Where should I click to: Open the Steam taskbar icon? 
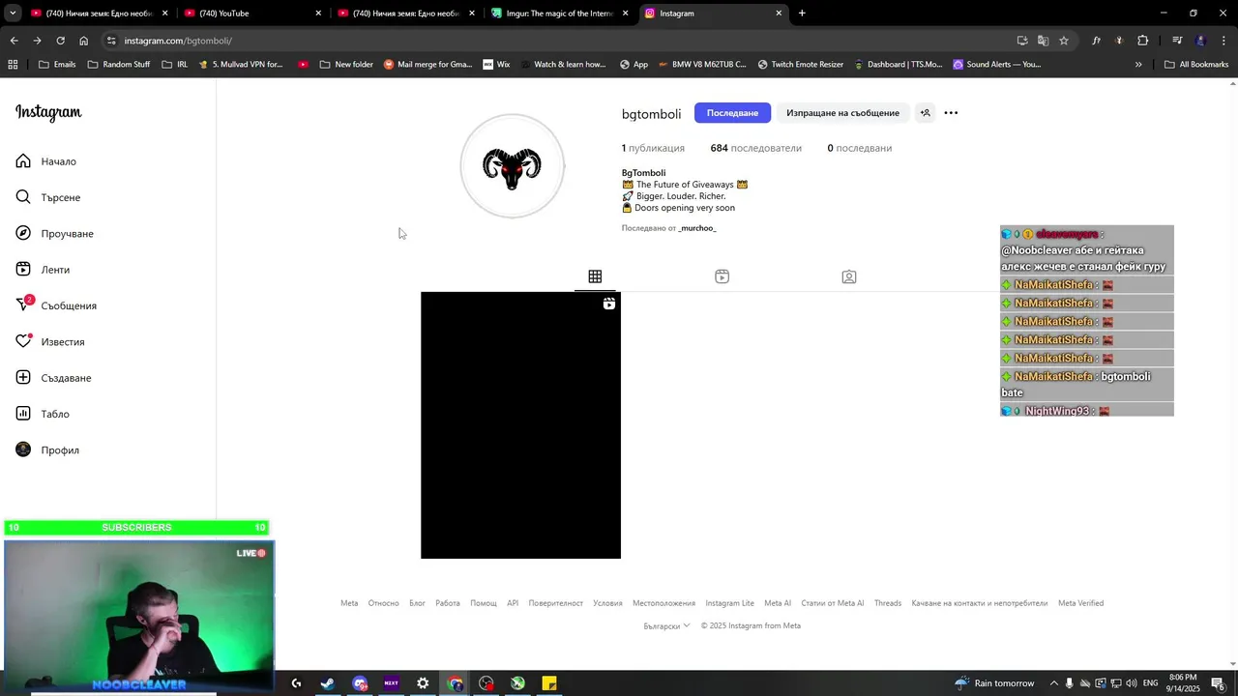click(328, 683)
